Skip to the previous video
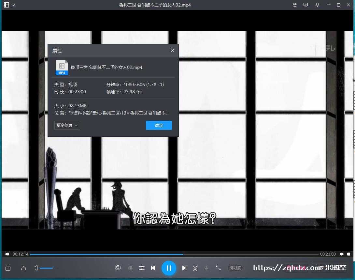 [x=153, y=268]
